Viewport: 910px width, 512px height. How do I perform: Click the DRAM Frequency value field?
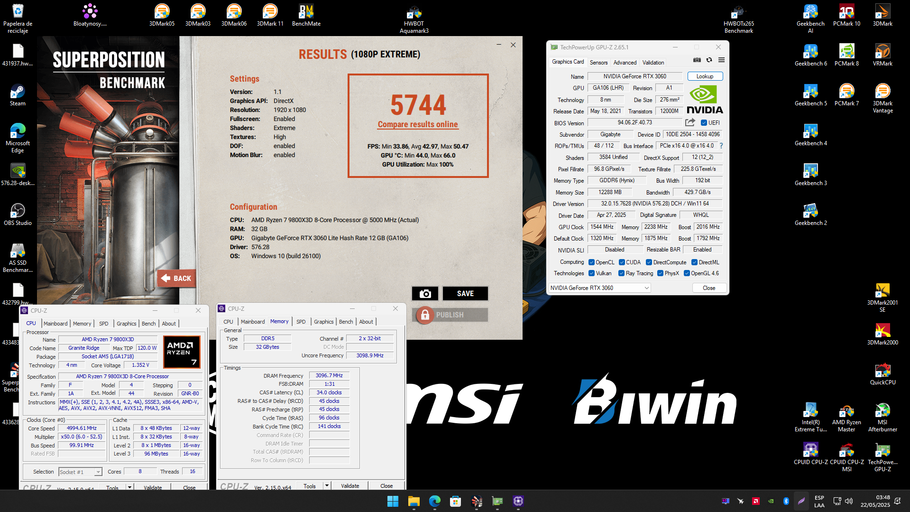(x=329, y=375)
